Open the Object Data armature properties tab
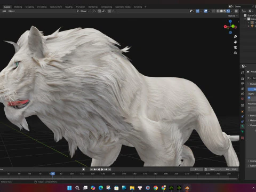Image resolution: width=256 pixels, height=192 pixels. click(243, 126)
